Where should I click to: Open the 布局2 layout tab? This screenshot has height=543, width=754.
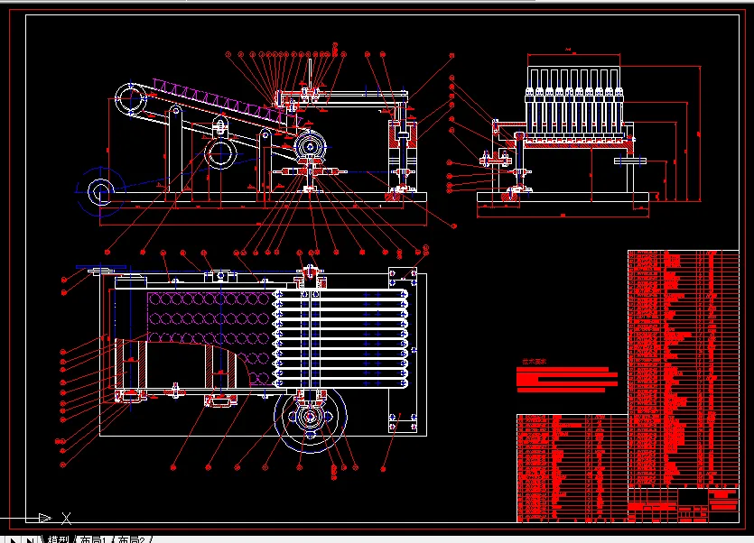click(x=131, y=539)
